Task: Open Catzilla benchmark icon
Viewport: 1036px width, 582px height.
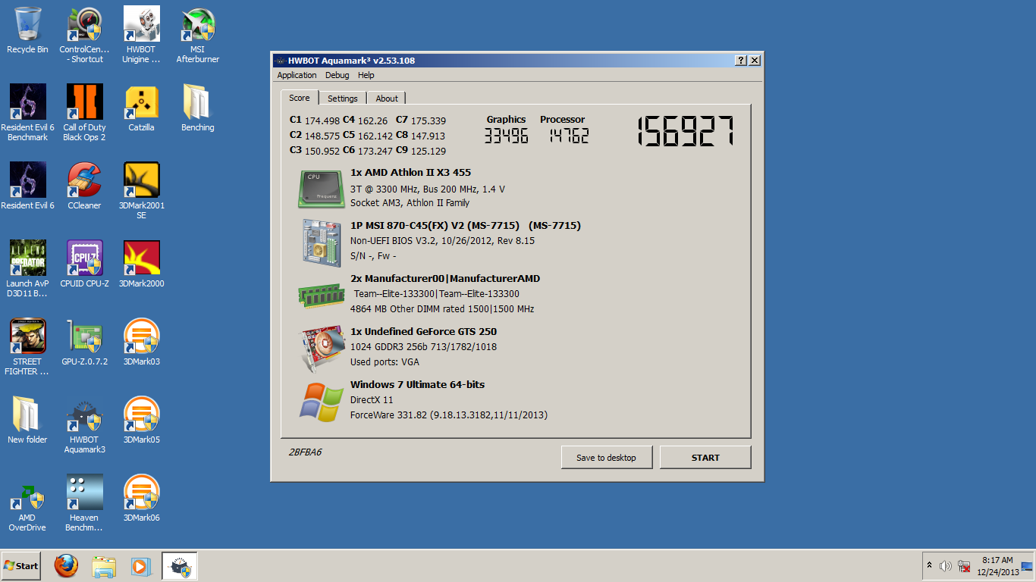Action: (x=141, y=108)
